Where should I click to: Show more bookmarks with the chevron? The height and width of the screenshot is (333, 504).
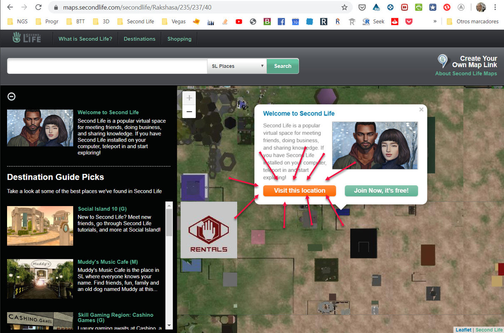click(x=435, y=22)
